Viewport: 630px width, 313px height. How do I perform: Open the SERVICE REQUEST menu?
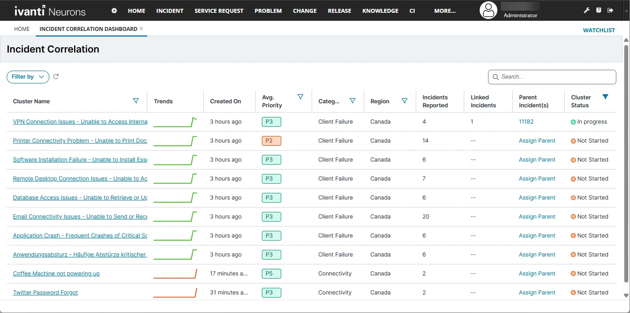tap(219, 11)
